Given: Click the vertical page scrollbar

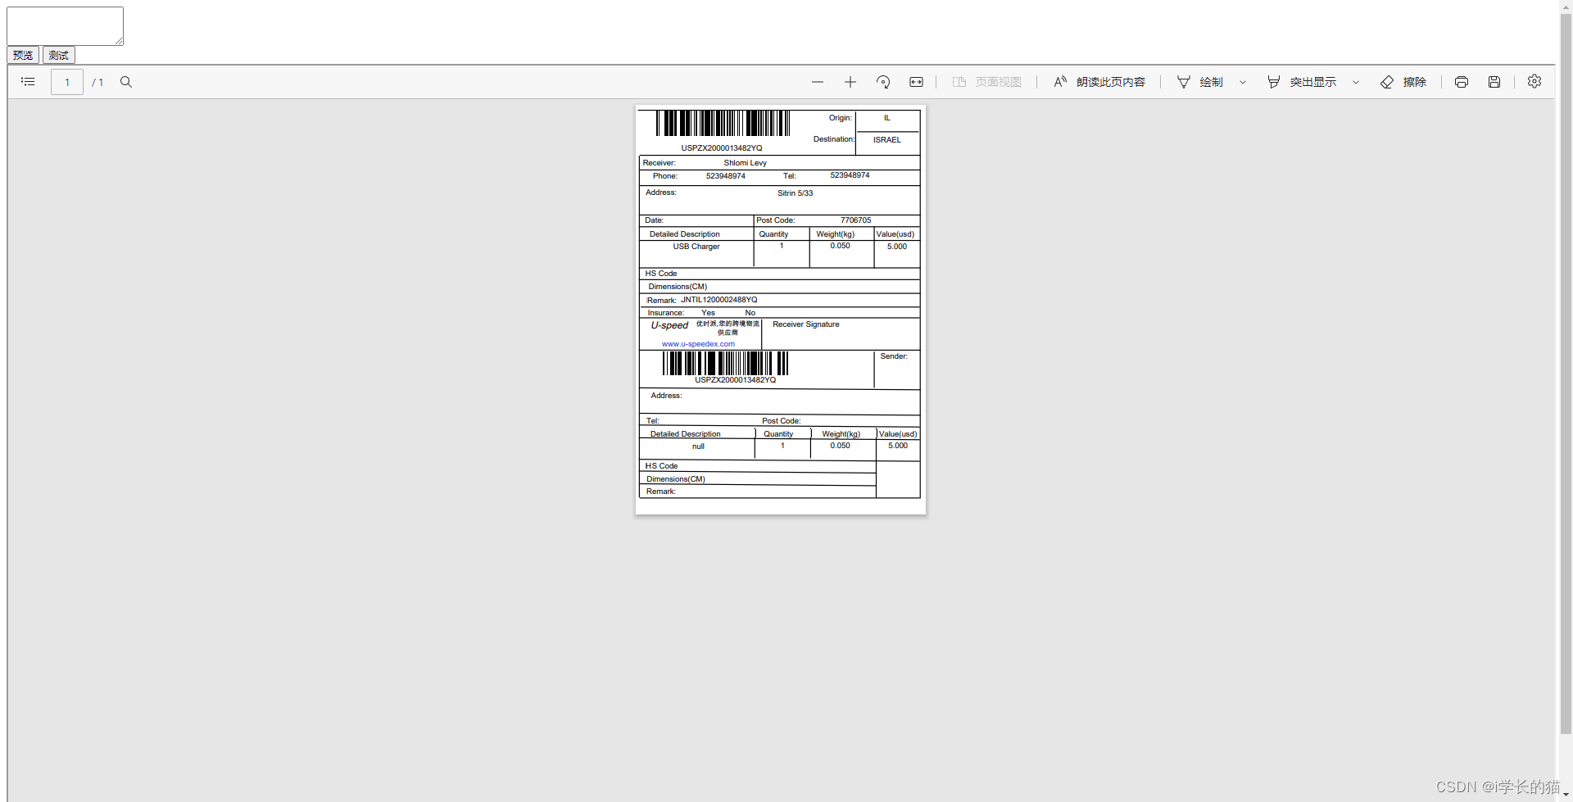Looking at the screenshot, I should 1566,373.
